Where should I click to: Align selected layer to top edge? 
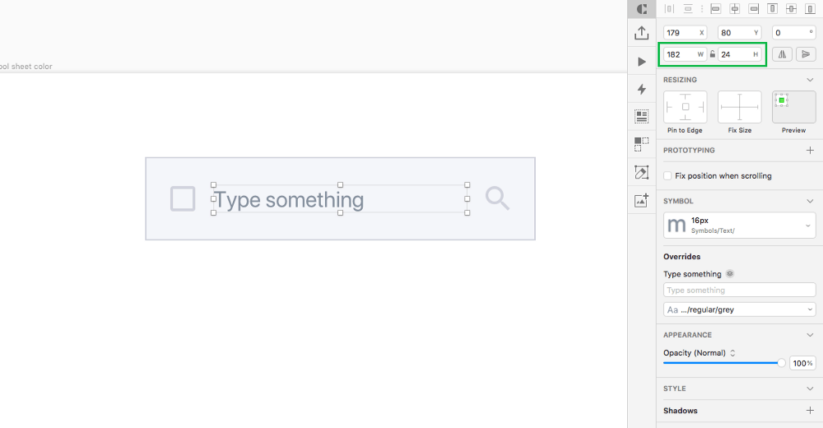(x=772, y=9)
